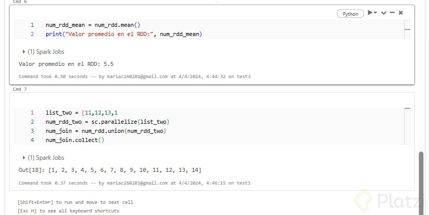Minimize the Cmd 6 cell

[392, 13]
